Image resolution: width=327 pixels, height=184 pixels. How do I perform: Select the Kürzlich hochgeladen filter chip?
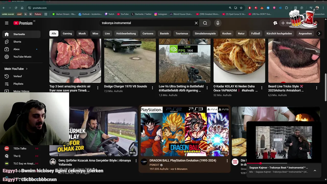(279, 33)
